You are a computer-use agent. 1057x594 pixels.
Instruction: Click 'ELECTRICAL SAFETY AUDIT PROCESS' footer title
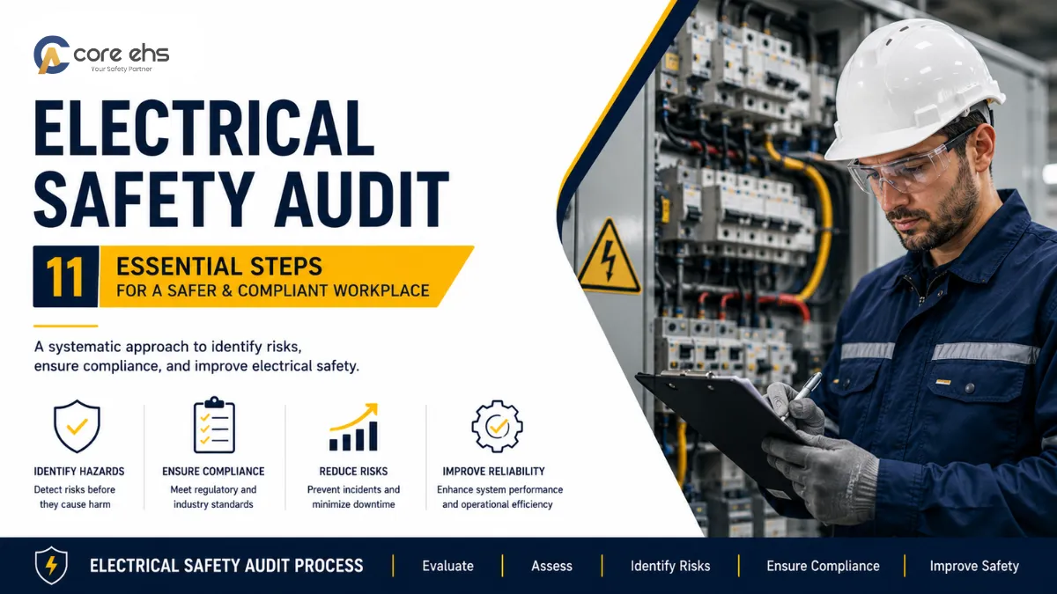pyautogui.click(x=226, y=566)
